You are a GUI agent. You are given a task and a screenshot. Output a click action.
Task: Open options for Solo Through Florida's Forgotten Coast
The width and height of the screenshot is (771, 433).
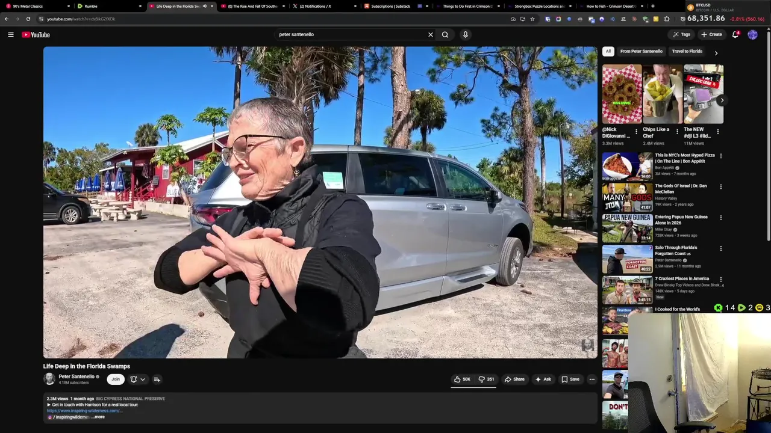[x=720, y=248]
